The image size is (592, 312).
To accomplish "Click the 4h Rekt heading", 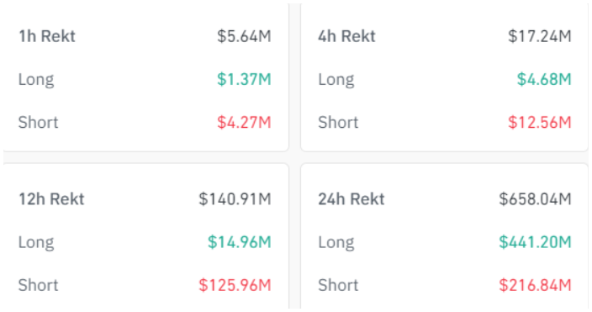I will (347, 36).
